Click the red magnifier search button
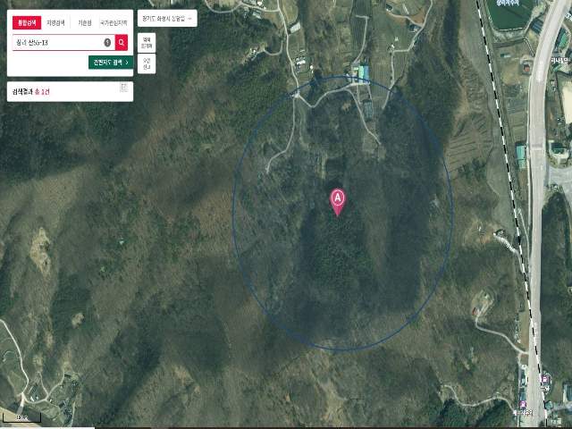The image size is (572, 429). coord(122,43)
